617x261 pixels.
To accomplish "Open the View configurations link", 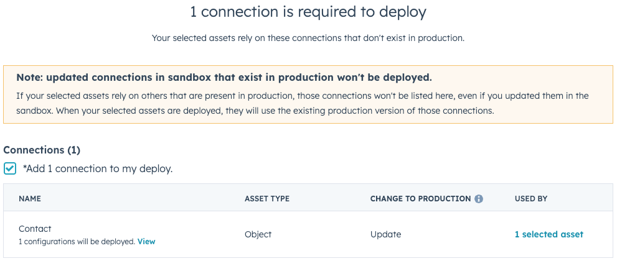I will 146,242.
